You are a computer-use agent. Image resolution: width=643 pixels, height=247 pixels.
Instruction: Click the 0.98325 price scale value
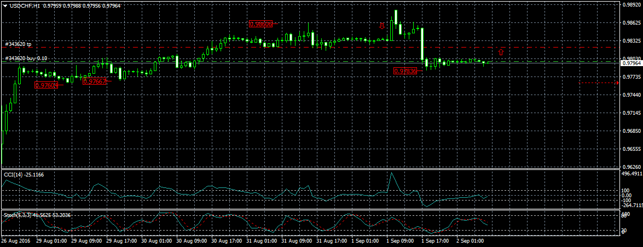632,41
